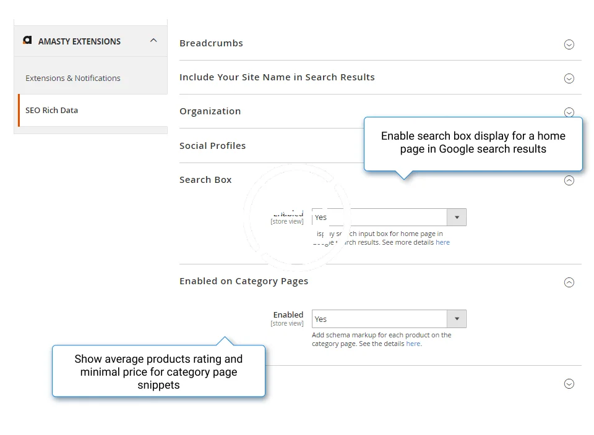Click the Enabled on Category Pages title
The width and height of the screenshot is (594, 435).
243,281
